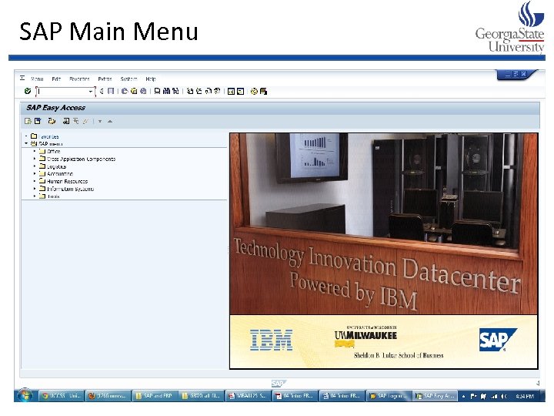Click the Create New Session icon
554x416 pixels.
pyautogui.click(x=231, y=91)
